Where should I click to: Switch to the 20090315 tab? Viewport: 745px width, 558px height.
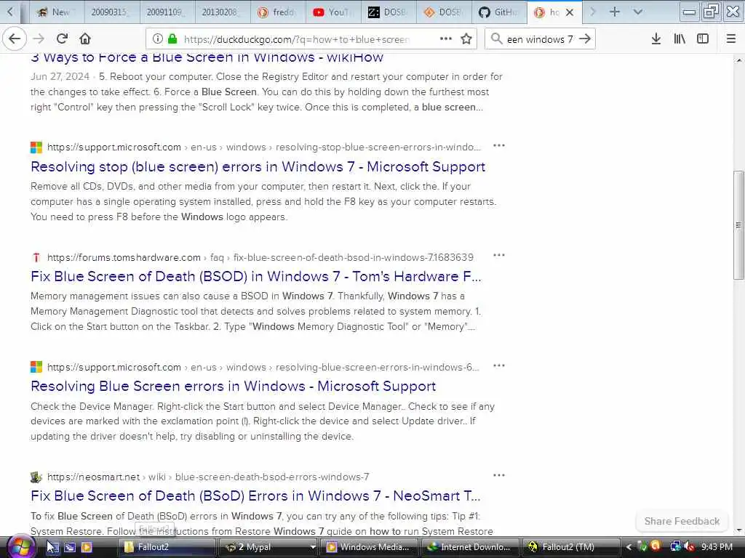tap(113, 12)
